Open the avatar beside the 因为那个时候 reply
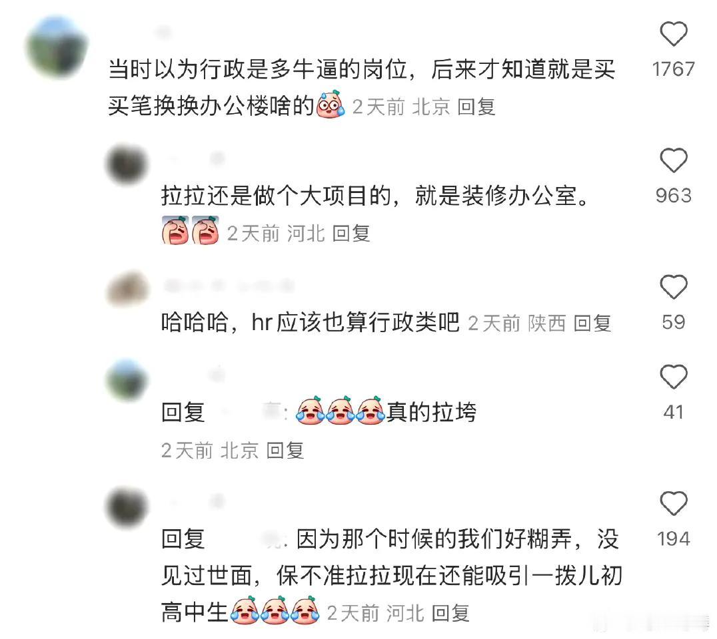 pos(127,507)
